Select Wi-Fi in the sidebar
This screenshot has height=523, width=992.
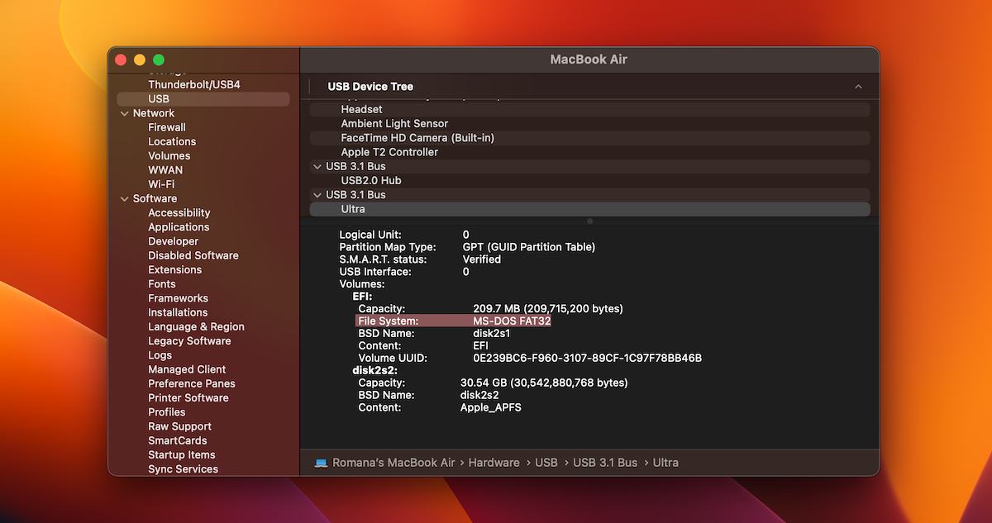(161, 184)
